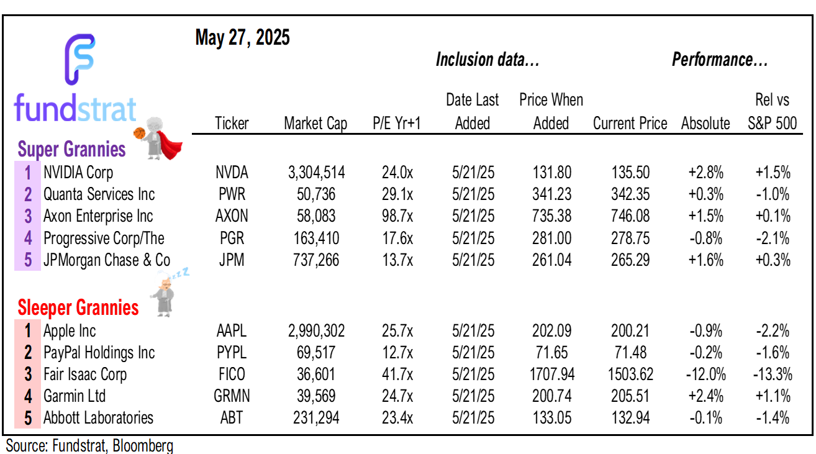Image resolution: width=816 pixels, height=454 pixels.
Task: Click the Abbott Laboratories company name
Action: [x=98, y=418]
